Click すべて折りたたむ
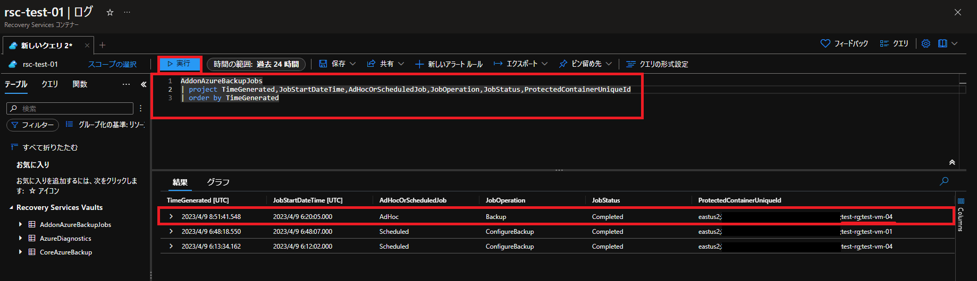 click(x=44, y=147)
